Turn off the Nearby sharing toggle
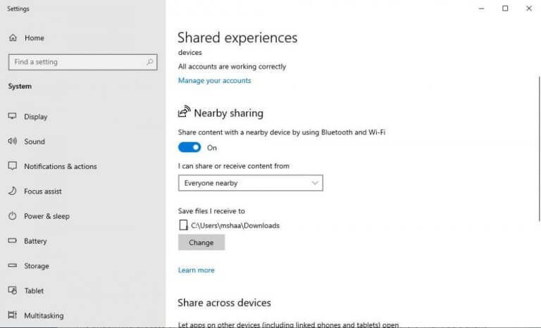541x328 pixels. [189, 148]
